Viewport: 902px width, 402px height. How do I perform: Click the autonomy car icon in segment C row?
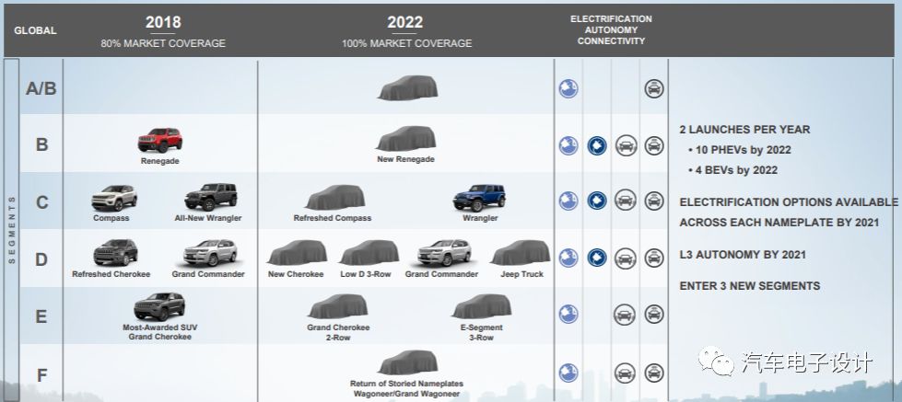click(x=626, y=201)
